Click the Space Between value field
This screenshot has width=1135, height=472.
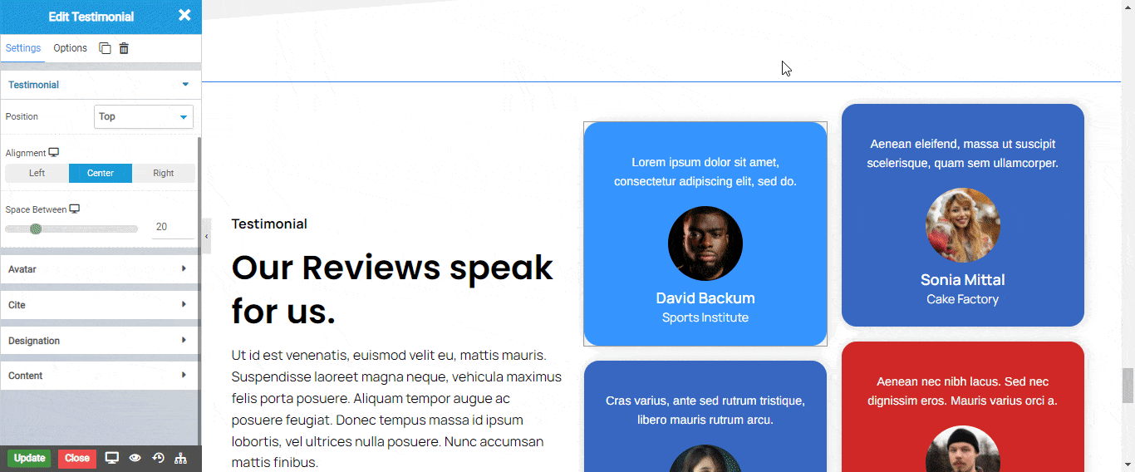172,227
